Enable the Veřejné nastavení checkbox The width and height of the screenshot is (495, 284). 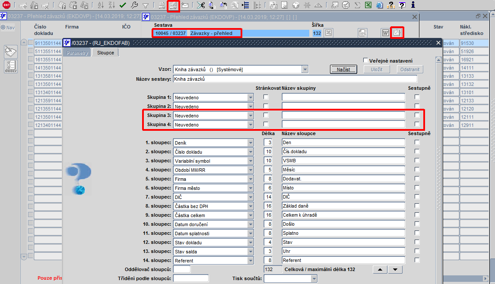coord(365,60)
